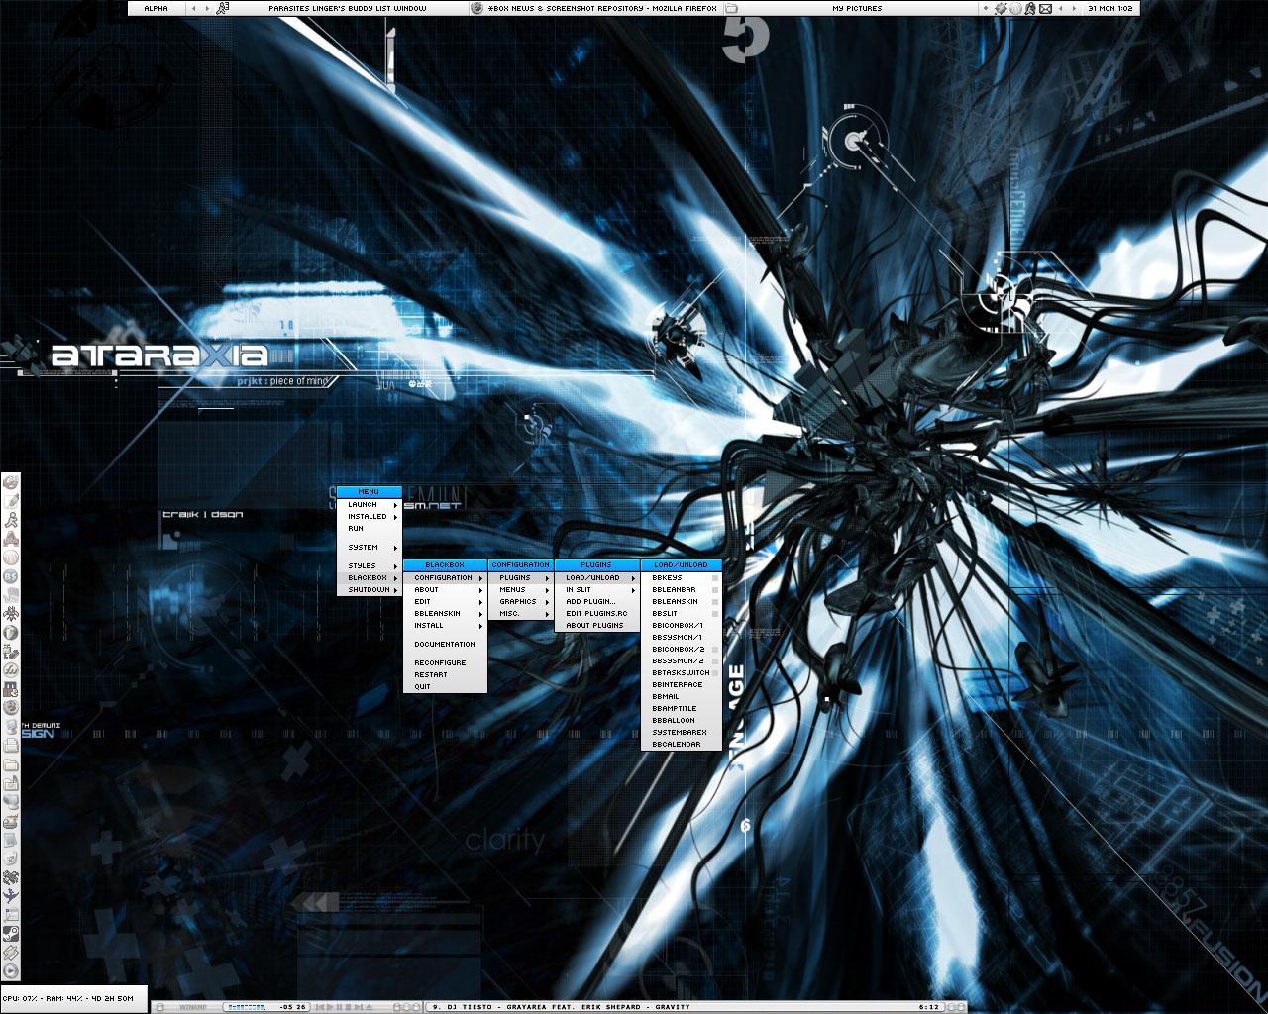Click the splat icon in system tray

1001,8
